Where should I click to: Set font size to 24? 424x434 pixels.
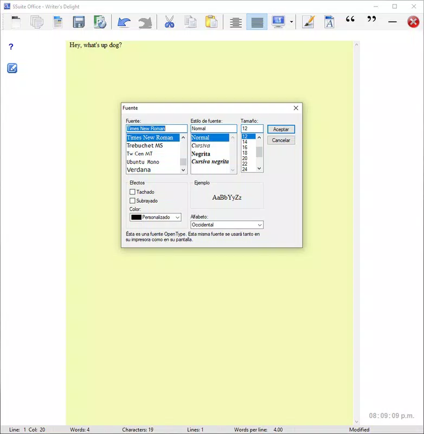(248, 169)
